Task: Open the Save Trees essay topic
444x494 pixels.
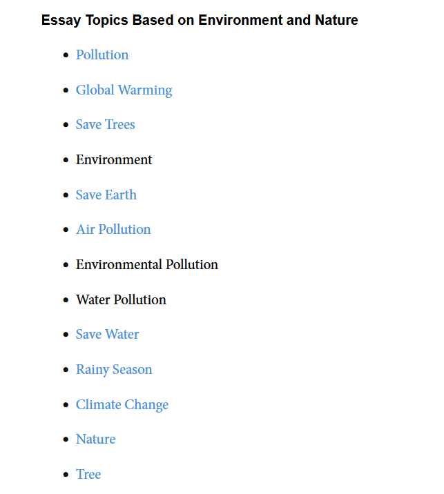Action: (105, 125)
